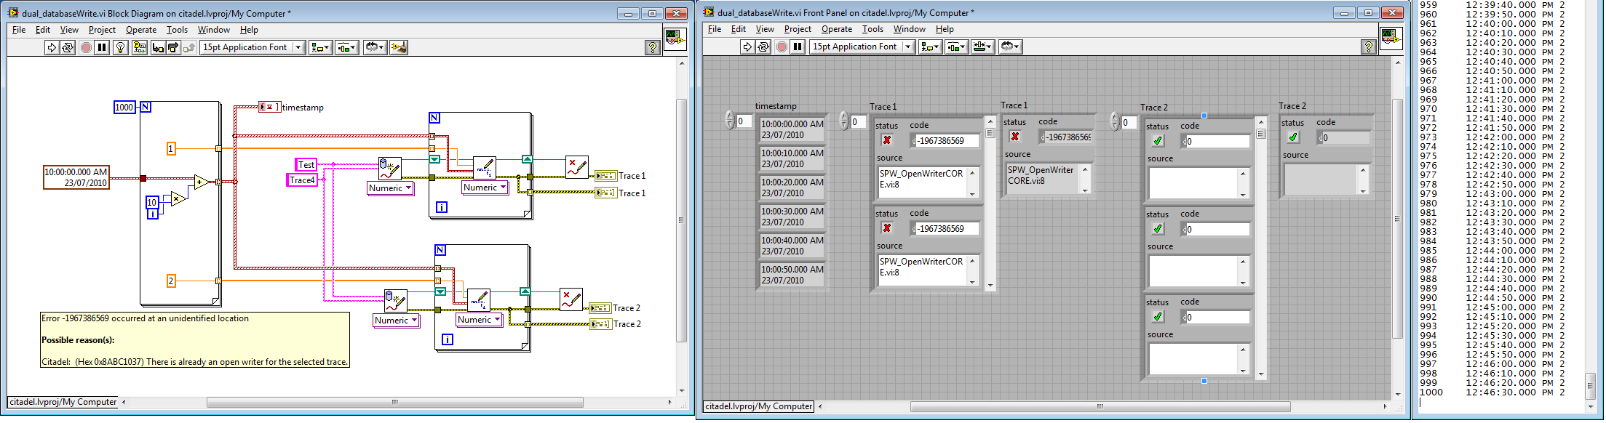This screenshot has height=423, width=1606.
Task: Click the first Trace 2 green check status indicator
Action: coord(1158,141)
